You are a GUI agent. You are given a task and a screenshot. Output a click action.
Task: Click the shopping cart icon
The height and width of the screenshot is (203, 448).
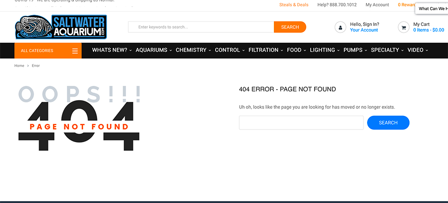pyautogui.click(x=404, y=28)
